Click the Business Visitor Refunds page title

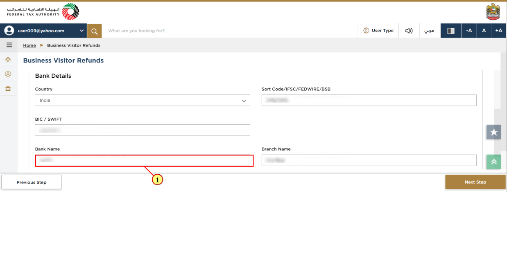63,61
